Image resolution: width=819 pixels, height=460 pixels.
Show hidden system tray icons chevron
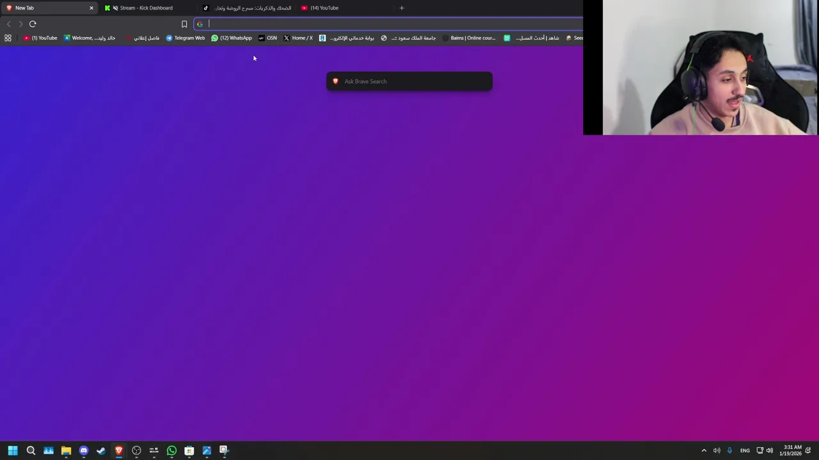[704, 450]
